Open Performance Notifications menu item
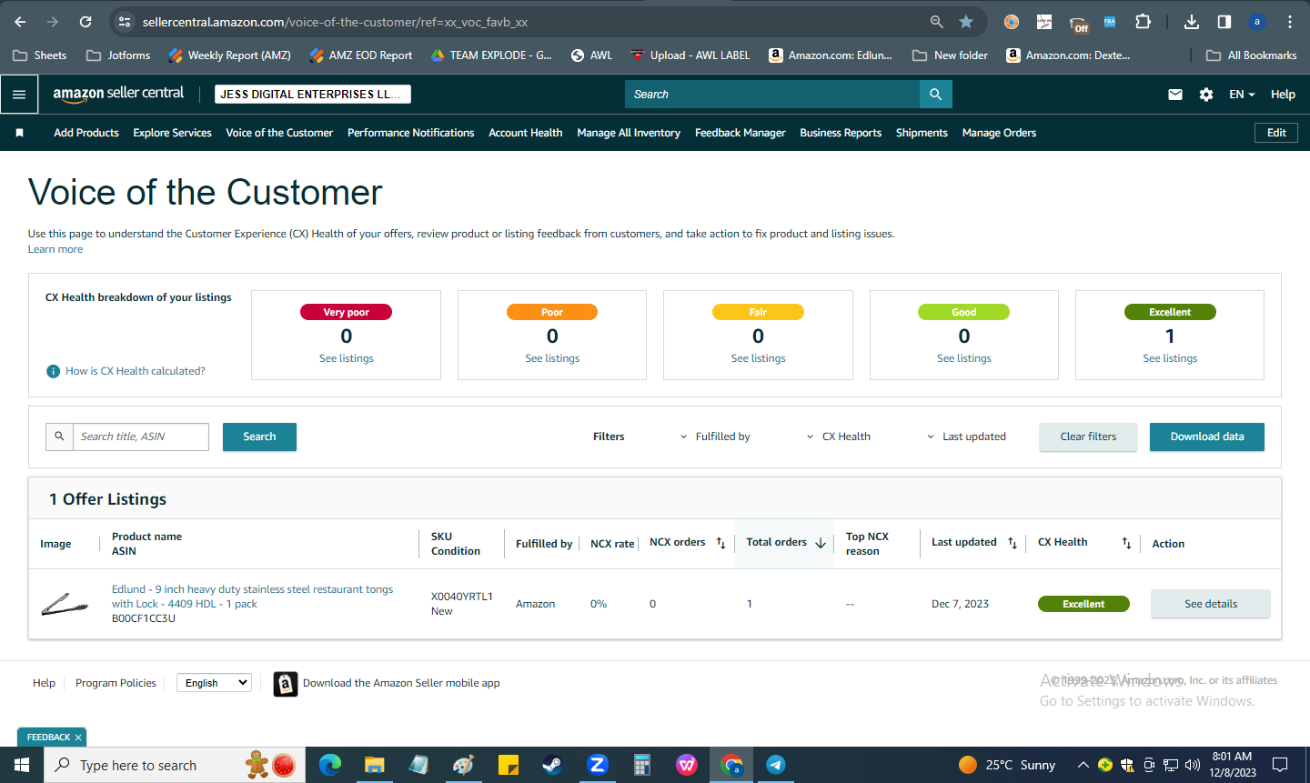1310x783 pixels. 410,133
